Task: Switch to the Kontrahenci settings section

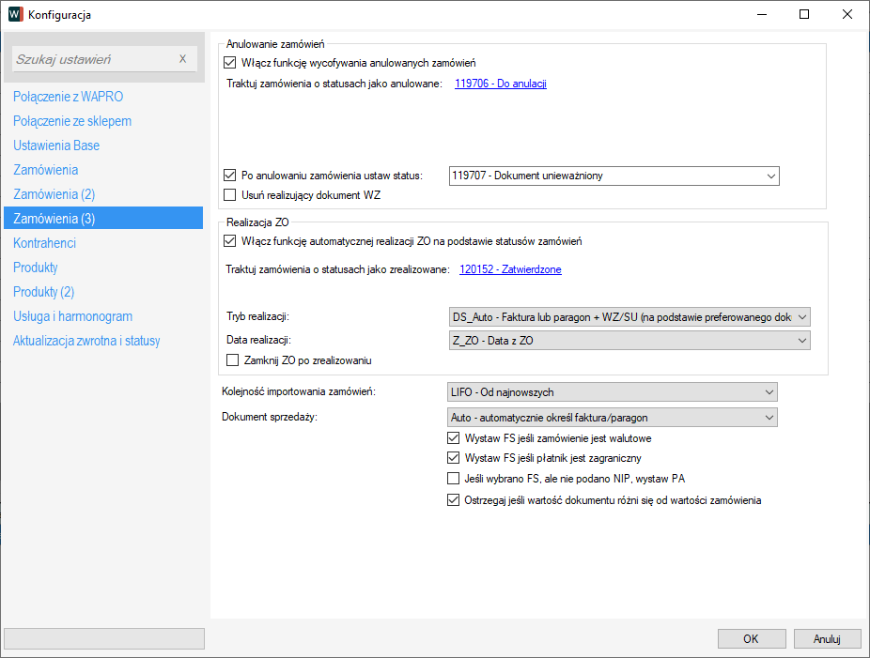Action: (x=45, y=243)
